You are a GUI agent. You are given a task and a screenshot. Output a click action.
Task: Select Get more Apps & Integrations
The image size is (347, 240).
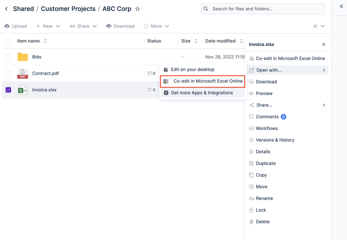coord(203,93)
